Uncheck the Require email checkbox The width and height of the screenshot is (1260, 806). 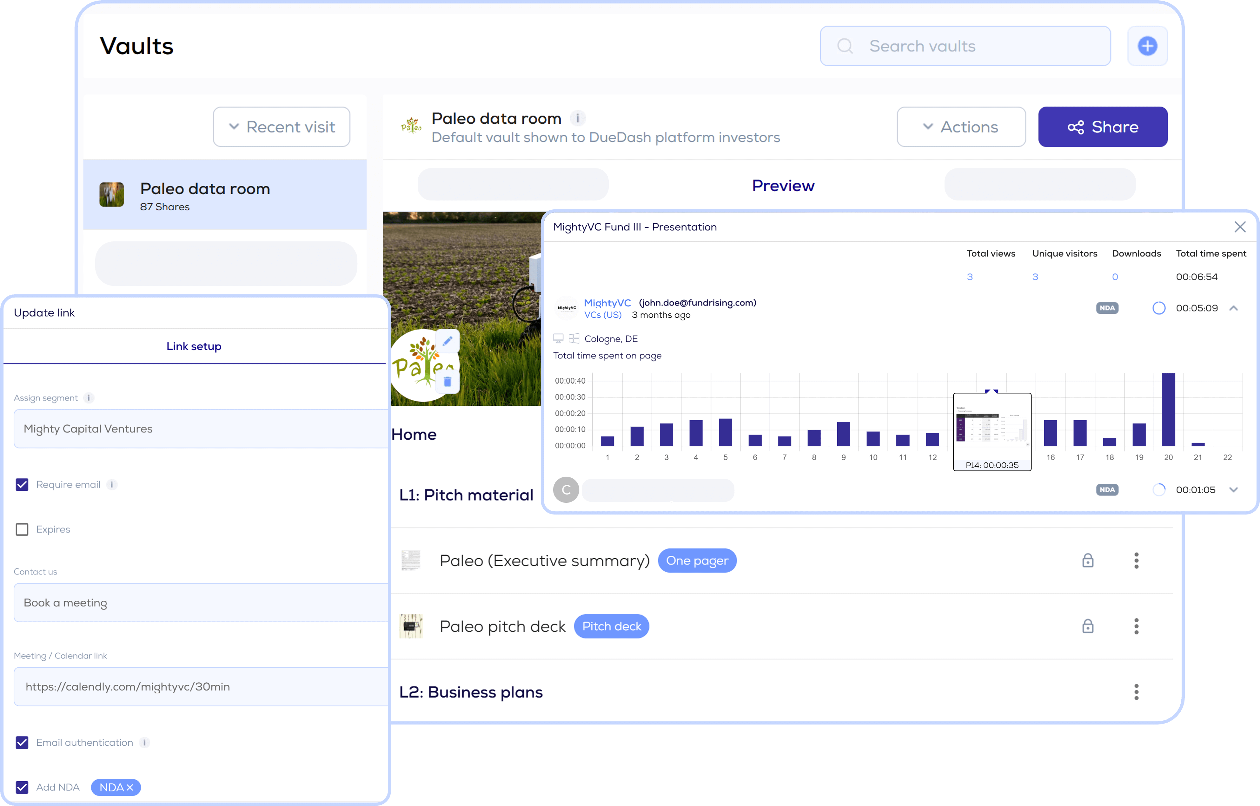click(22, 485)
